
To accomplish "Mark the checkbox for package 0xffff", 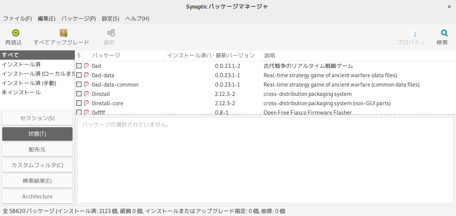I will [x=79, y=112].
